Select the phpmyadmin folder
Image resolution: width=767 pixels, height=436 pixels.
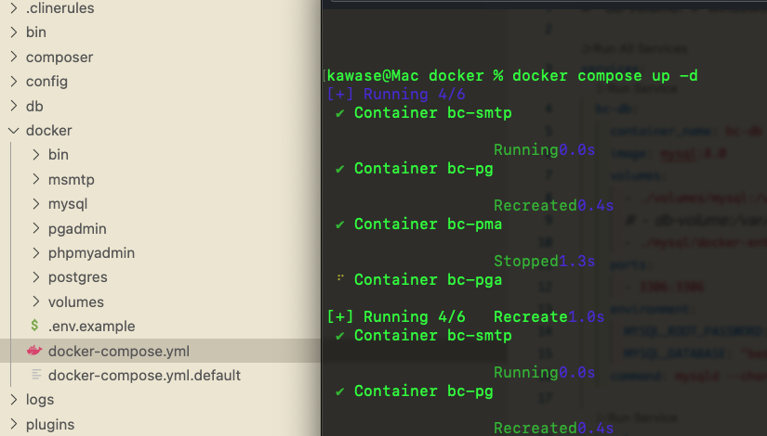pos(91,252)
